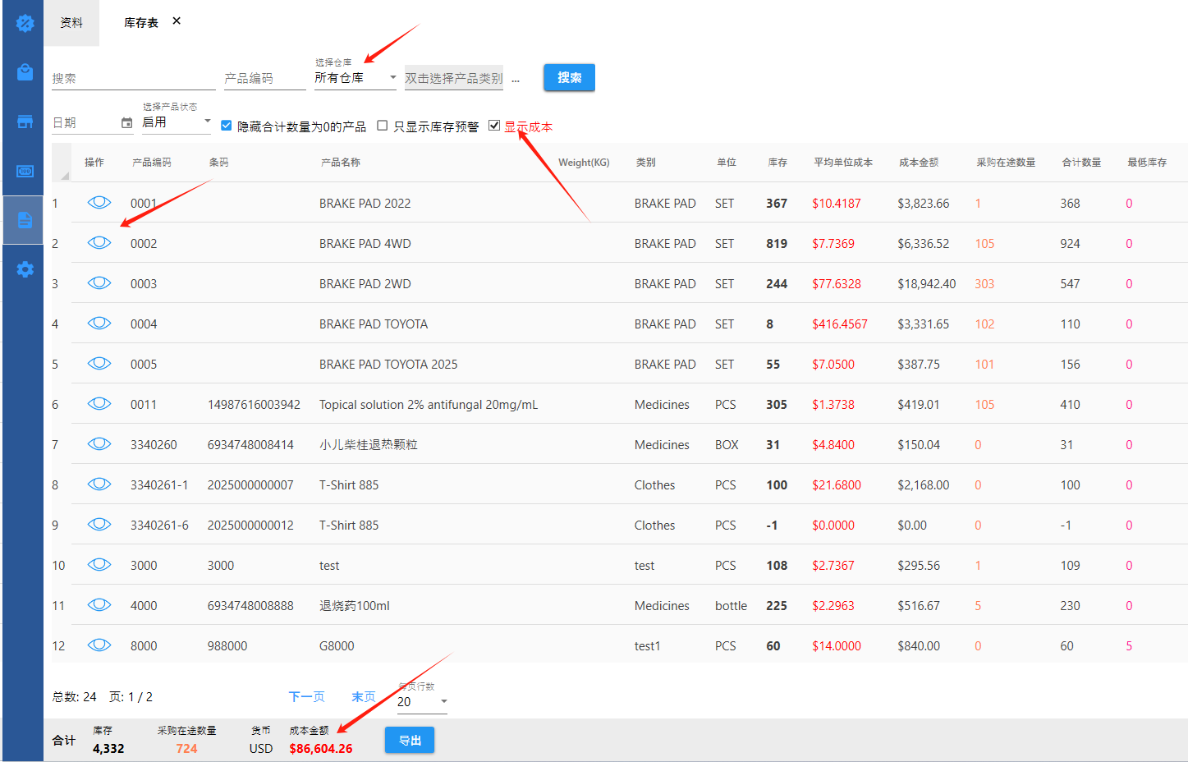1188x762 pixels.
Task: Open settings gear in the sidebar
Action: pyautogui.click(x=25, y=269)
